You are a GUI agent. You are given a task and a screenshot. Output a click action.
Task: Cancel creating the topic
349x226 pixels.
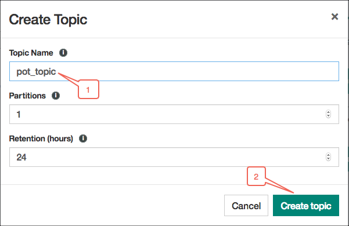pyautogui.click(x=246, y=206)
